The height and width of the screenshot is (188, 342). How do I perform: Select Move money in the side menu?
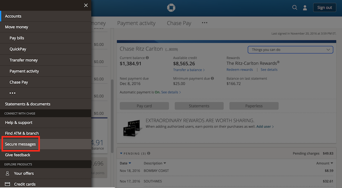[46, 27]
